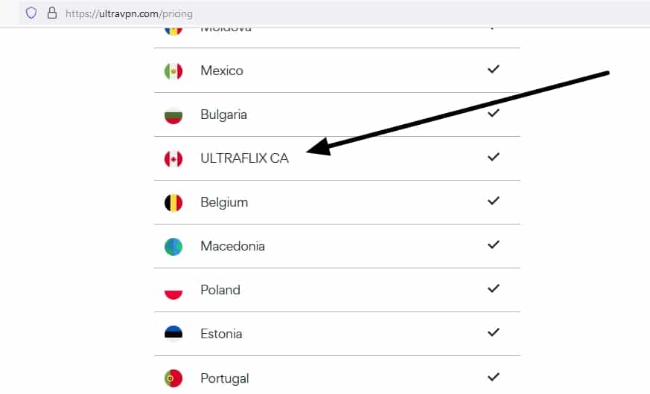This screenshot has height=394, width=650.
Task: Click the Bulgaria flag icon
Action: (x=173, y=115)
